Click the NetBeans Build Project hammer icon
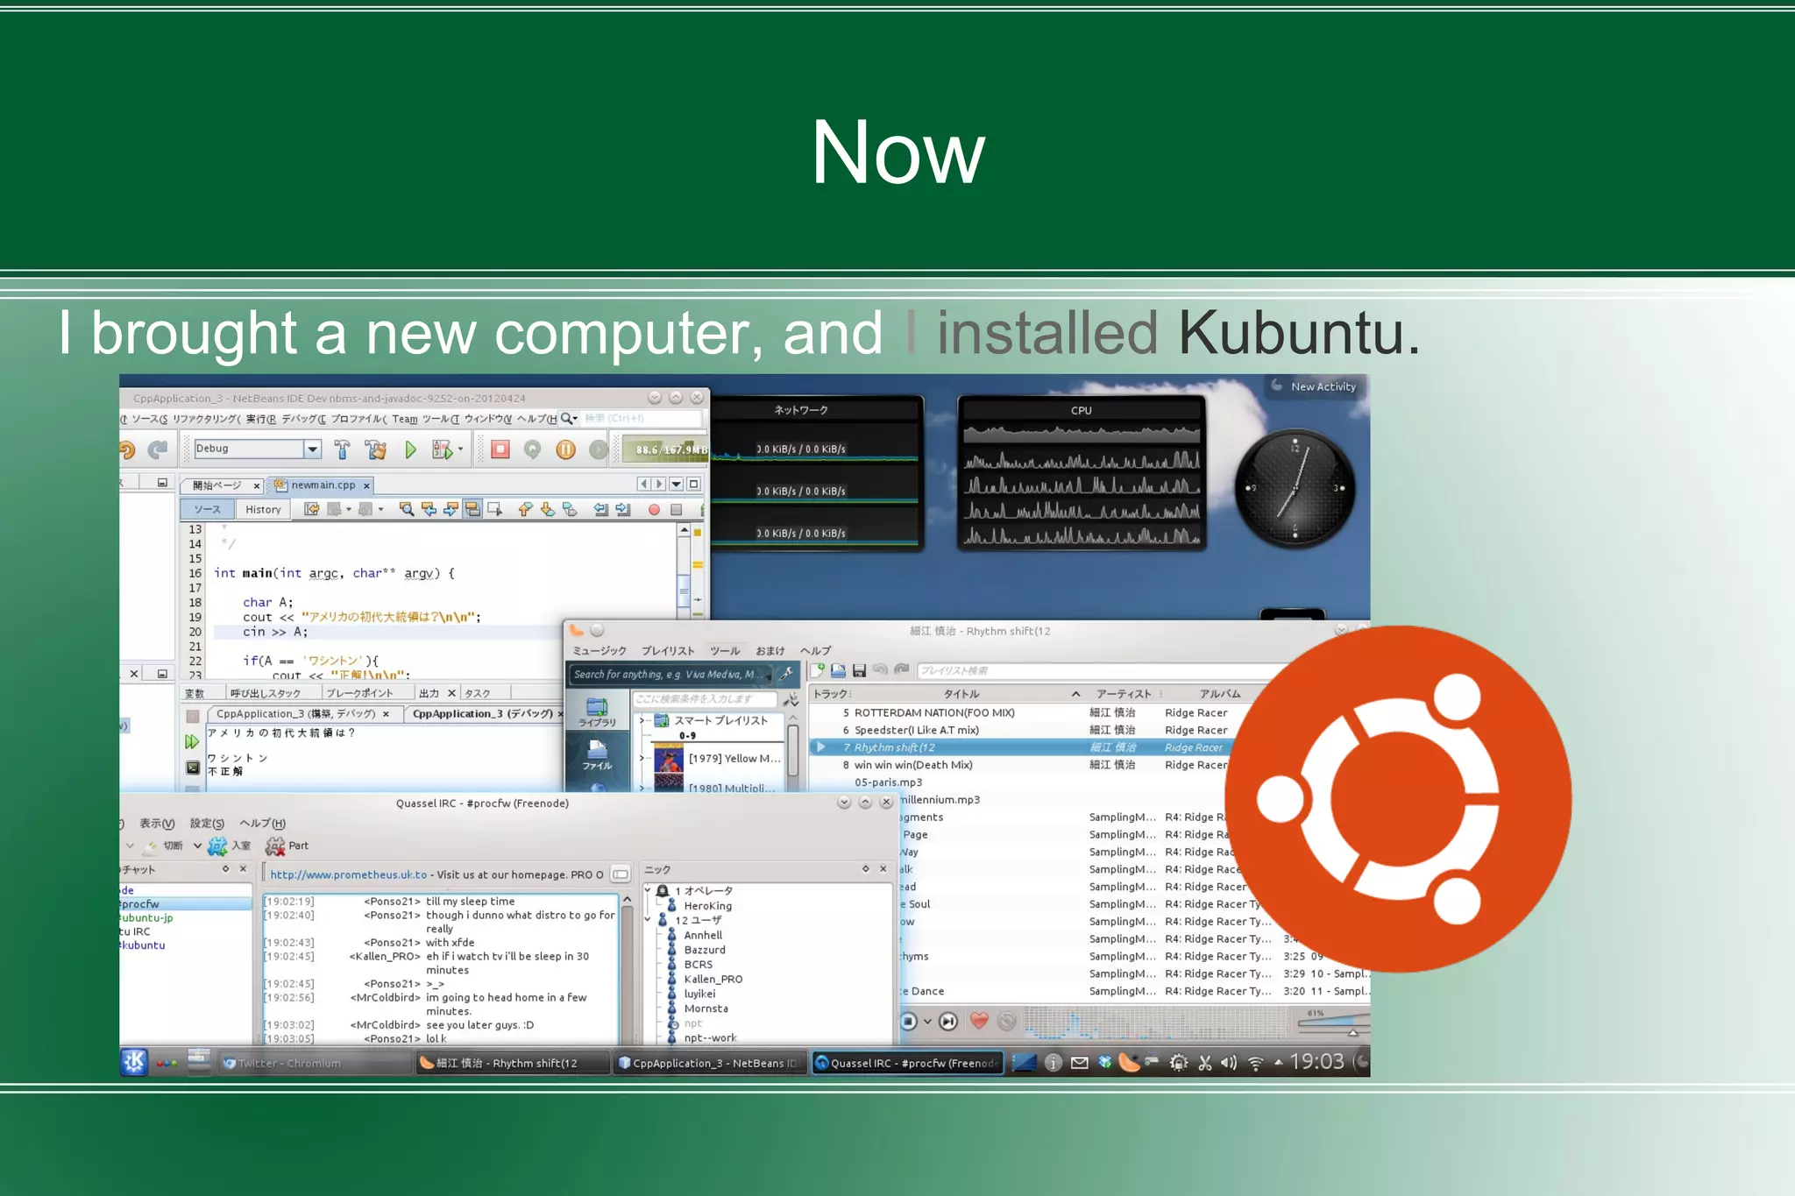This screenshot has width=1795, height=1196. click(343, 449)
